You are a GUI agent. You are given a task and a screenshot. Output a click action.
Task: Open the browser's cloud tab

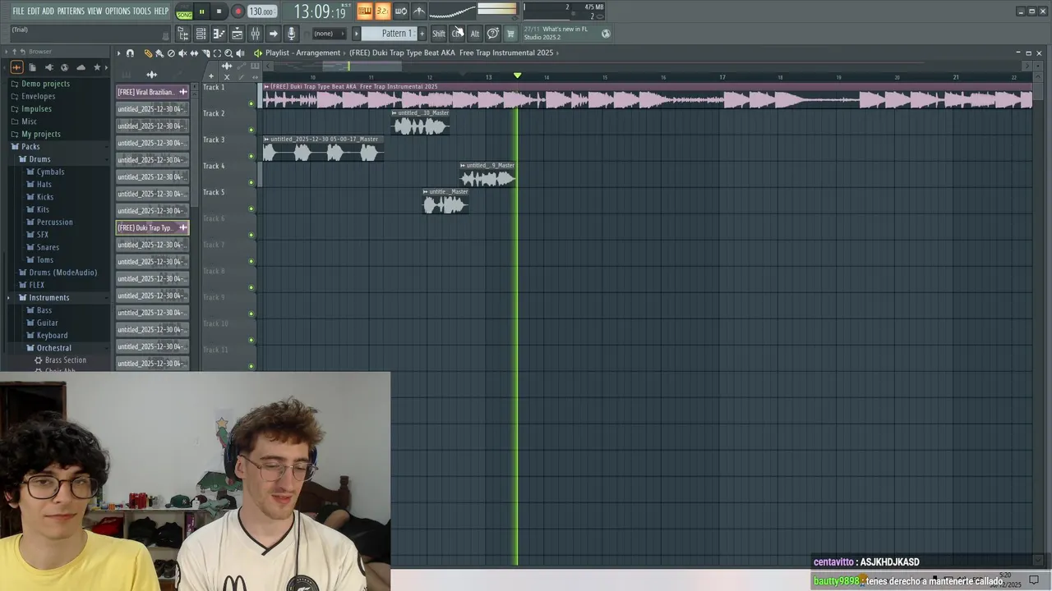pos(81,67)
